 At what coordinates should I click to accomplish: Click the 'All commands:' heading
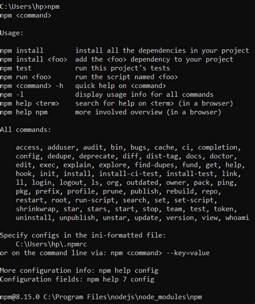pos(25,129)
